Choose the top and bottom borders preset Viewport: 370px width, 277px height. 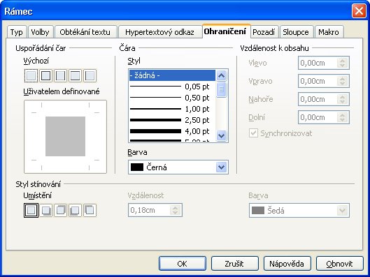coord(75,76)
